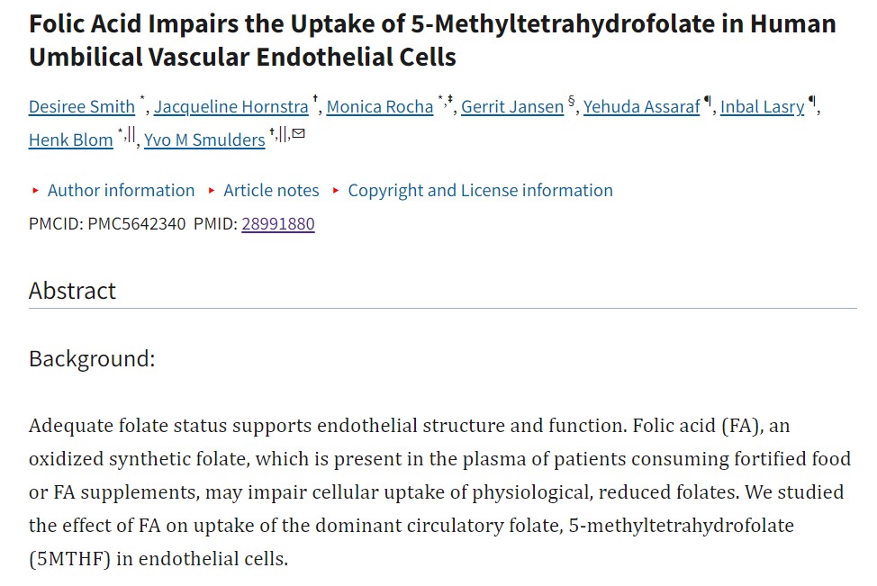Click the corresponding author envelope icon
The image size is (877, 586).
[x=299, y=134]
